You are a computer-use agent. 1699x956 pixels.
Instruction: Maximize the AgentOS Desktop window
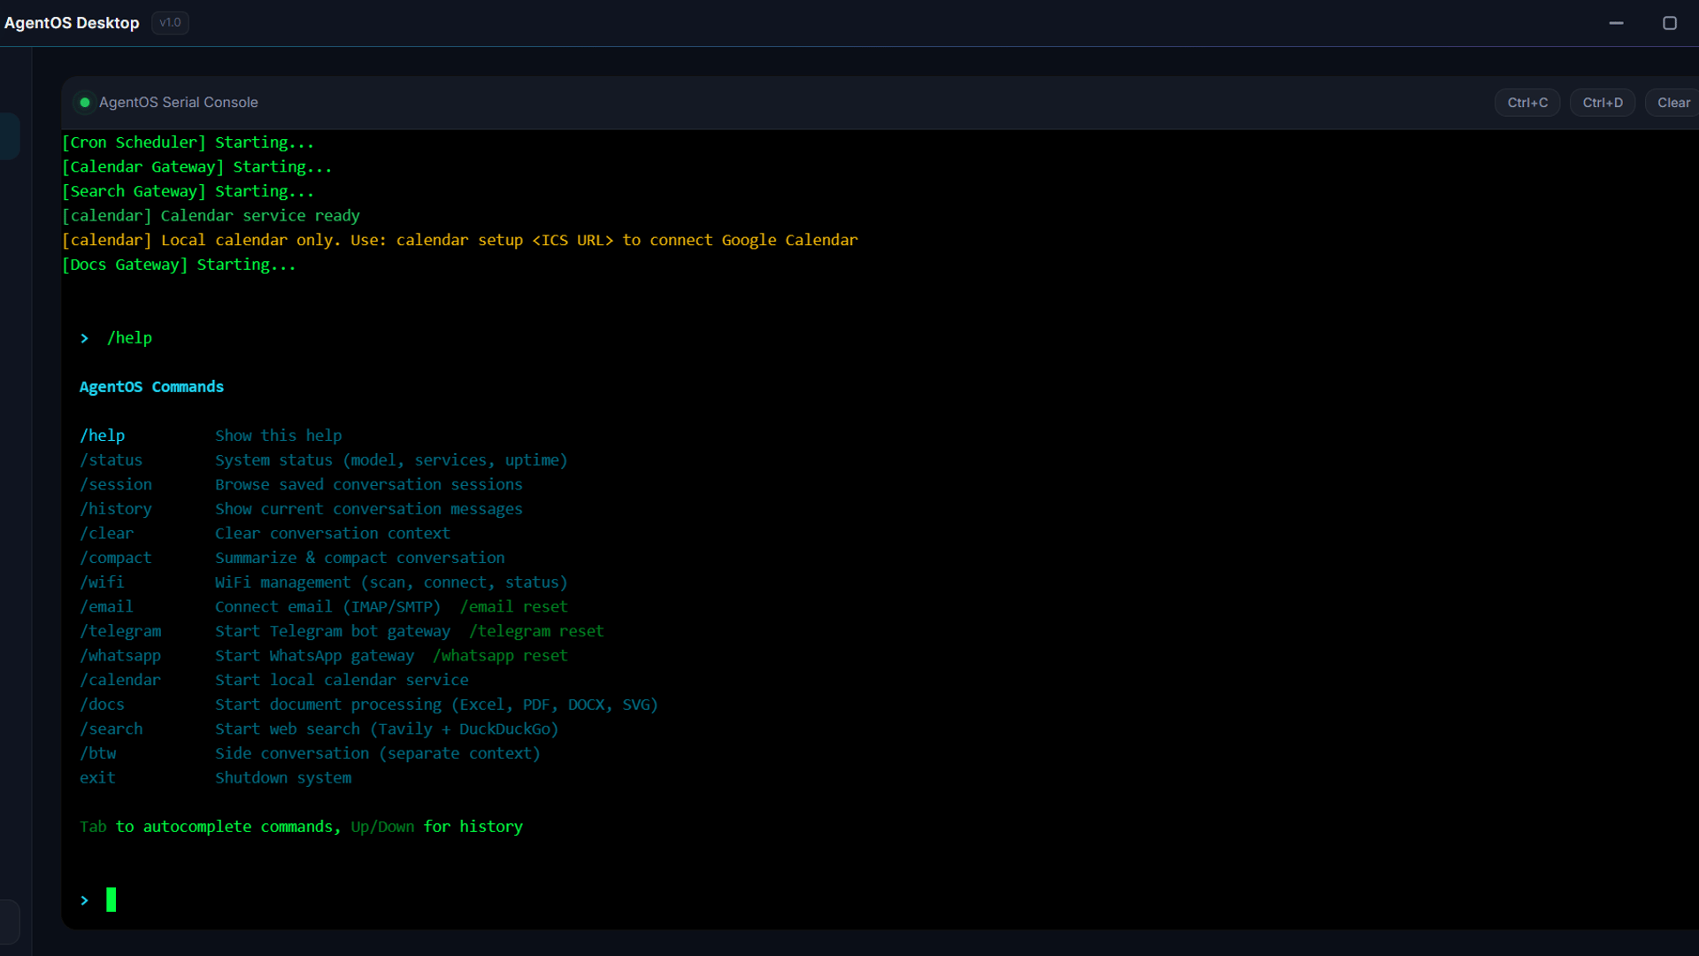[1670, 23]
